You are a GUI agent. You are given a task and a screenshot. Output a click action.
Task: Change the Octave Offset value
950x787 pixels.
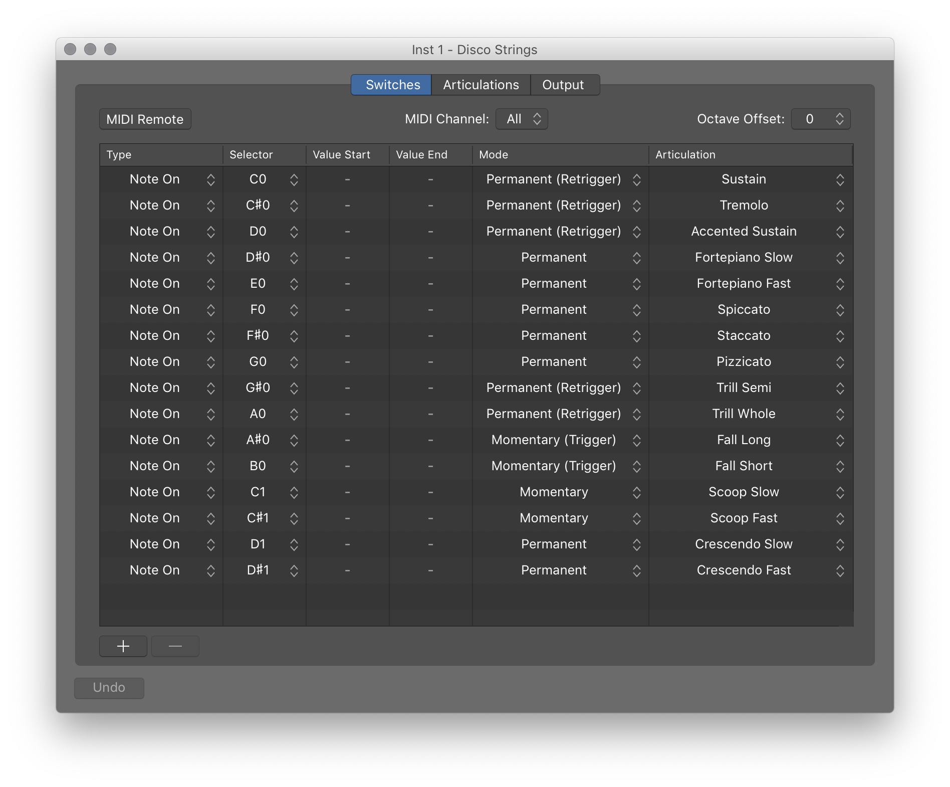[820, 119]
